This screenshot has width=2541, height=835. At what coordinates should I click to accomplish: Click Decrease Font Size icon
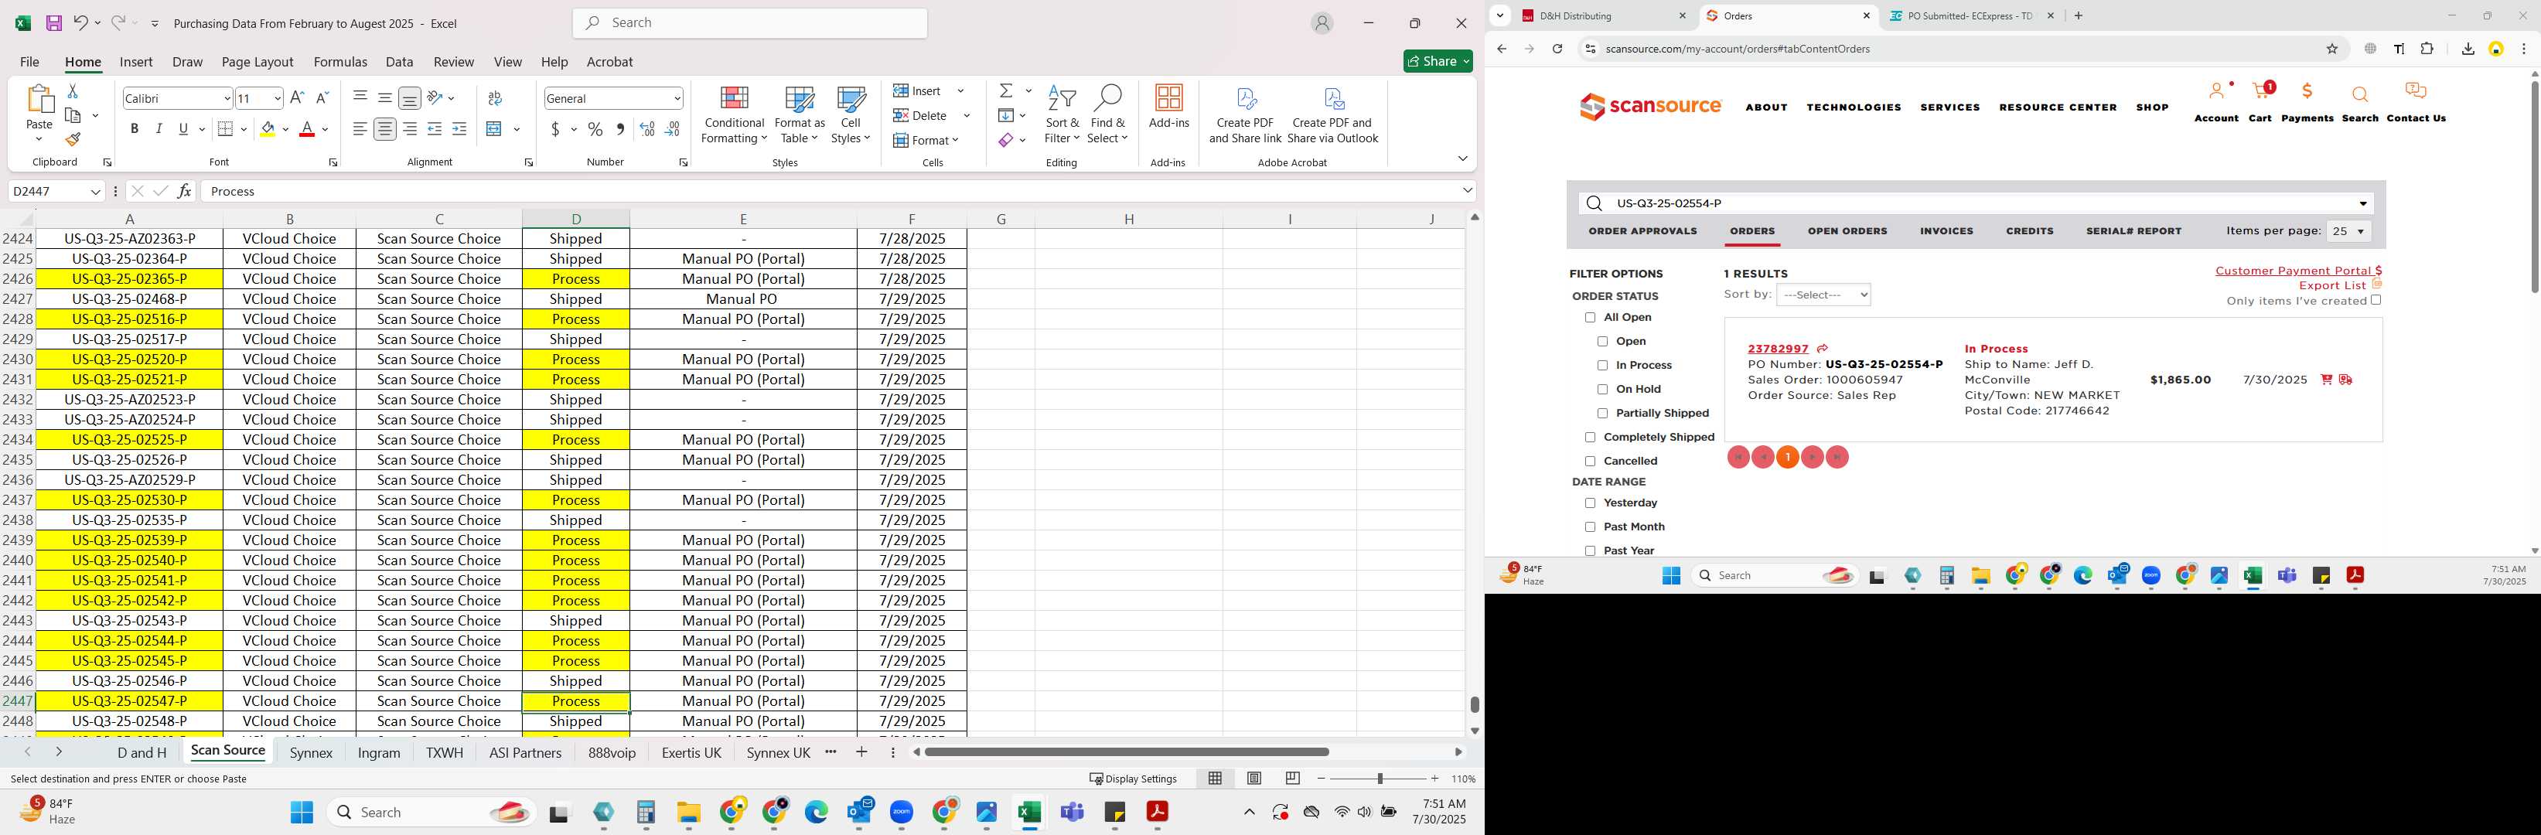(322, 97)
